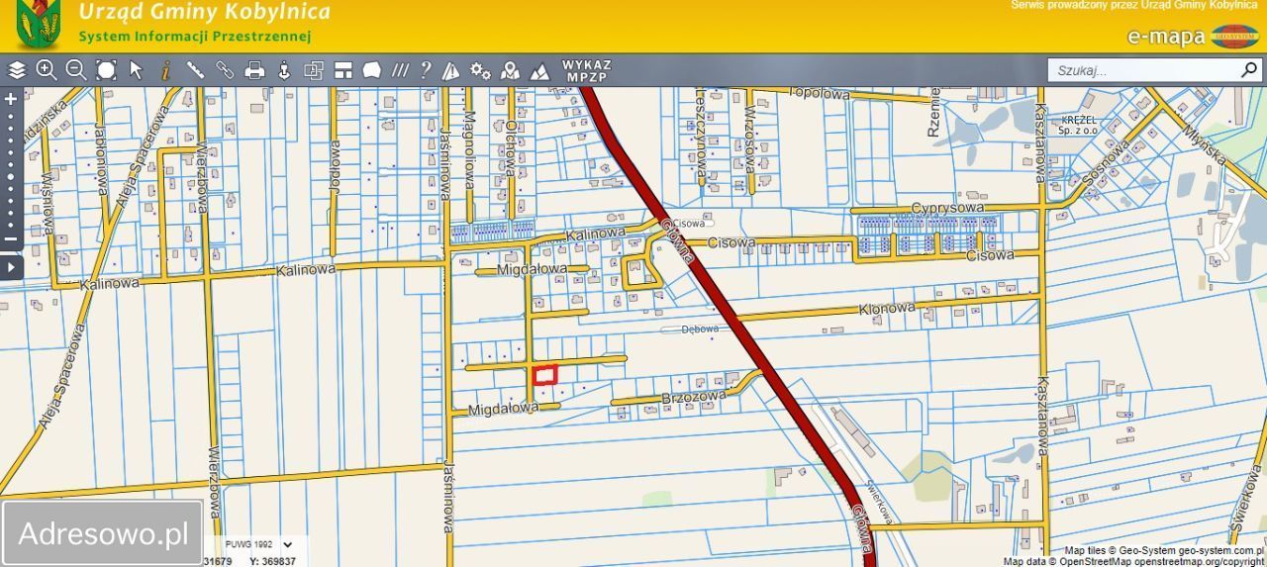Activate the zoom in magnifier tool

pos(47,70)
